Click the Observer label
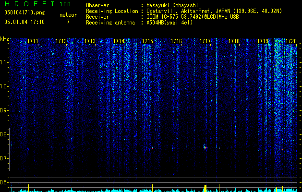This screenshot has height=192, width=302. pos(97,5)
